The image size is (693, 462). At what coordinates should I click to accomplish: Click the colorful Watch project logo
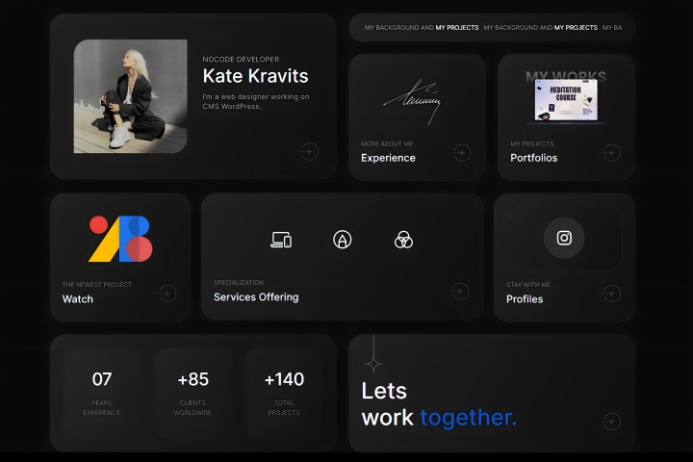(120, 239)
